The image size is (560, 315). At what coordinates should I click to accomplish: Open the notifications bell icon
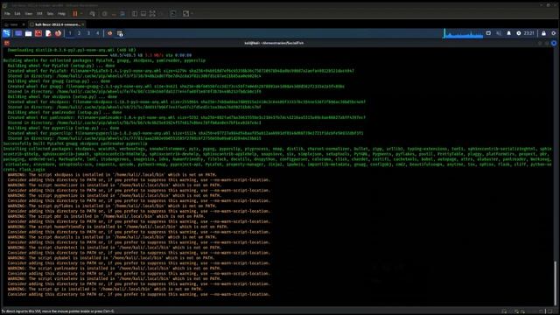(x=509, y=33)
